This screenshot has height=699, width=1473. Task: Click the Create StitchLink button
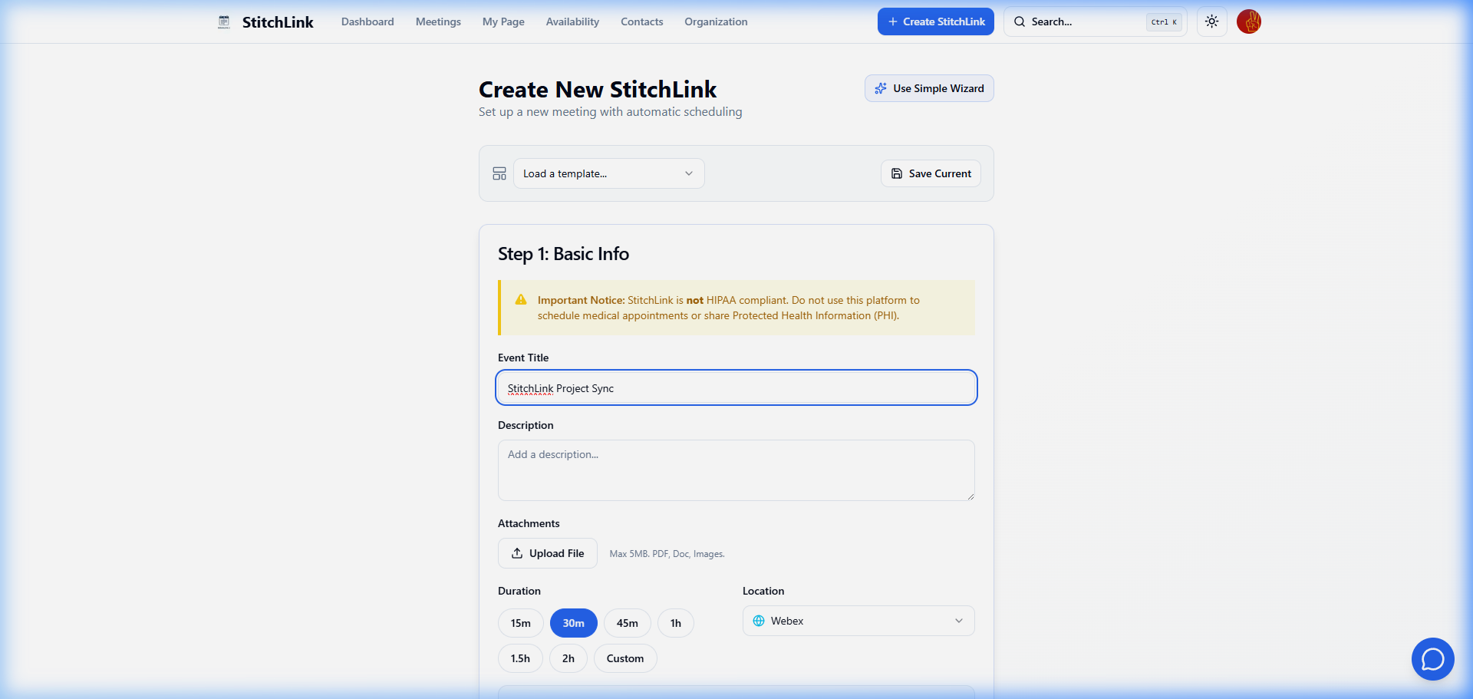936,21
